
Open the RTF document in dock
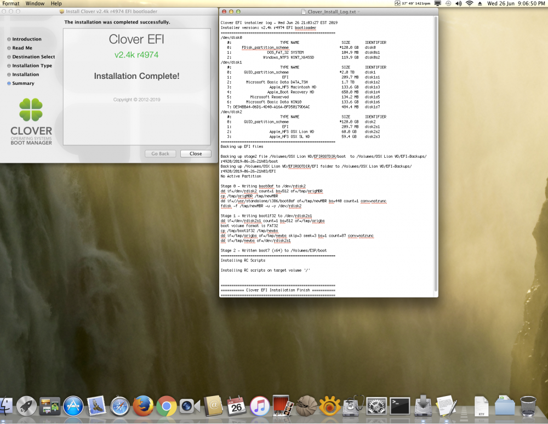481,406
